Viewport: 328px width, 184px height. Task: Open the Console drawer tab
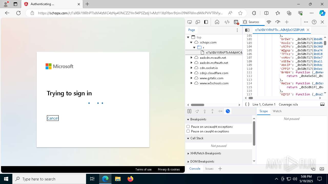195,169
